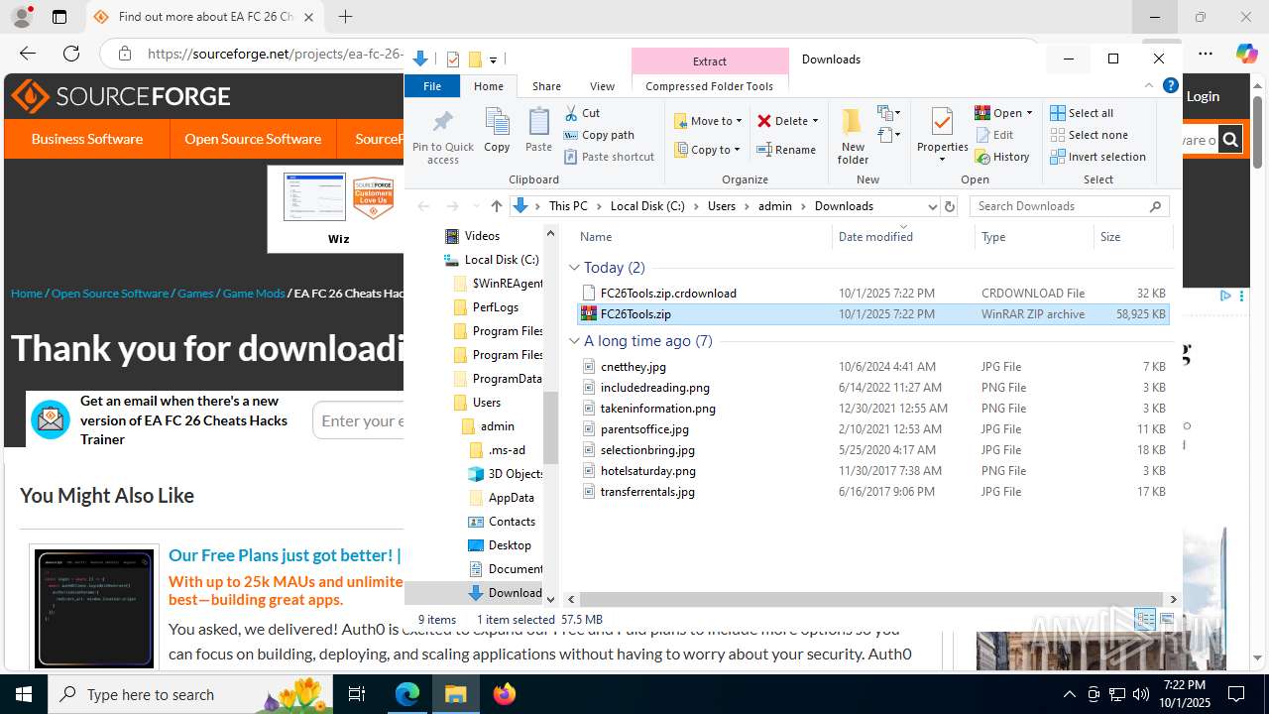Screen dimensions: 1269x714
Task: Click horizontal scrollbar in file list
Action: tap(872, 599)
